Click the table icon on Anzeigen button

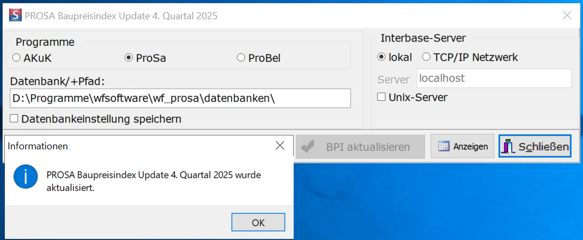point(444,146)
